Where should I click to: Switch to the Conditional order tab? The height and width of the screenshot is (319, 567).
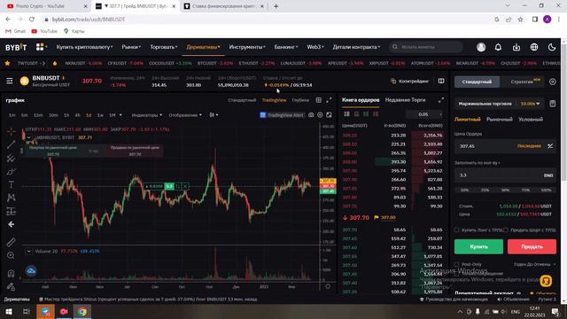(x=531, y=120)
